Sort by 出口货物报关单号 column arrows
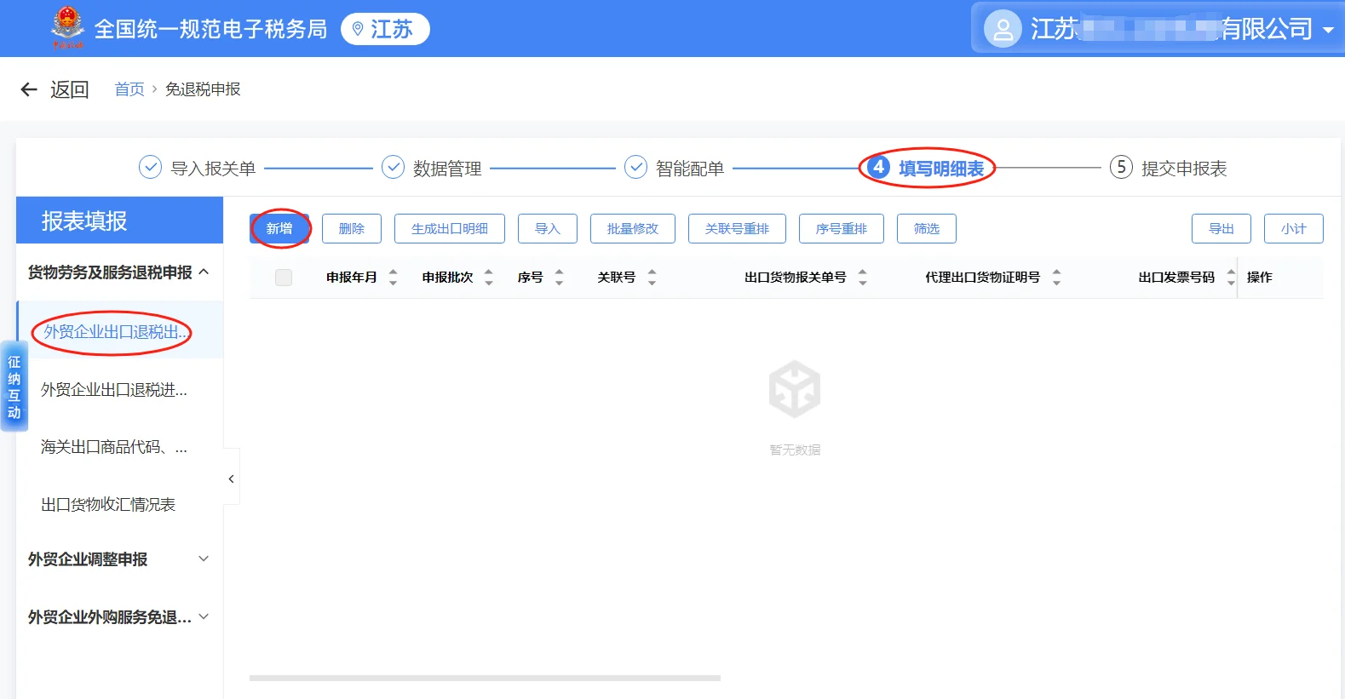The image size is (1345, 699). 862,277
